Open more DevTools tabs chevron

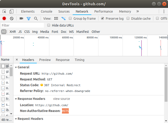pyautogui.click(x=138, y=11)
